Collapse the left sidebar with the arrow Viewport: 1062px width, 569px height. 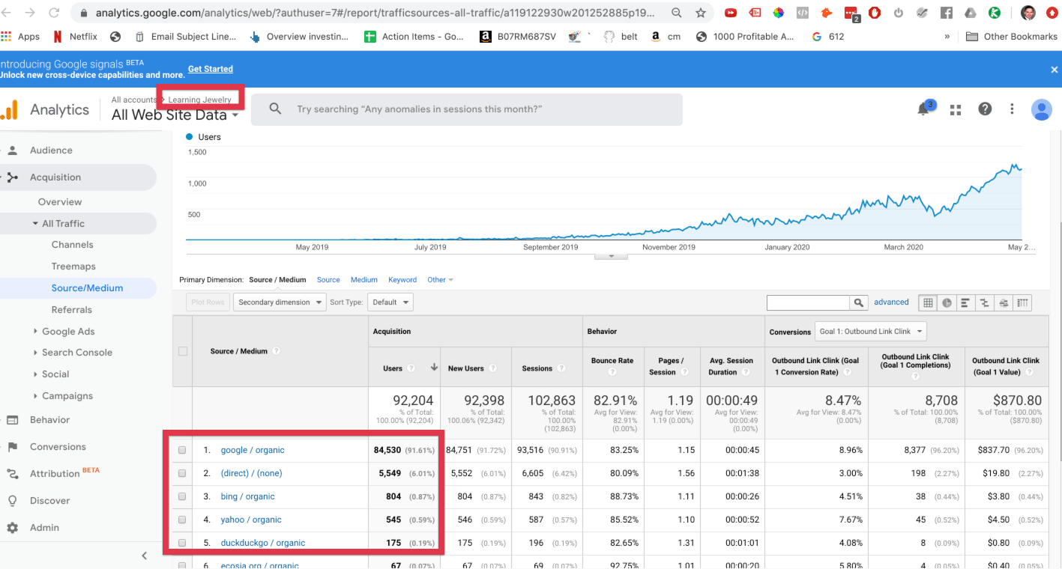click(x=145, y=556)
